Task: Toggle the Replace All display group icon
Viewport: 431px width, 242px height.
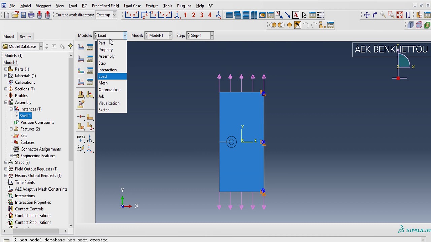Action: tap(289, 25)
